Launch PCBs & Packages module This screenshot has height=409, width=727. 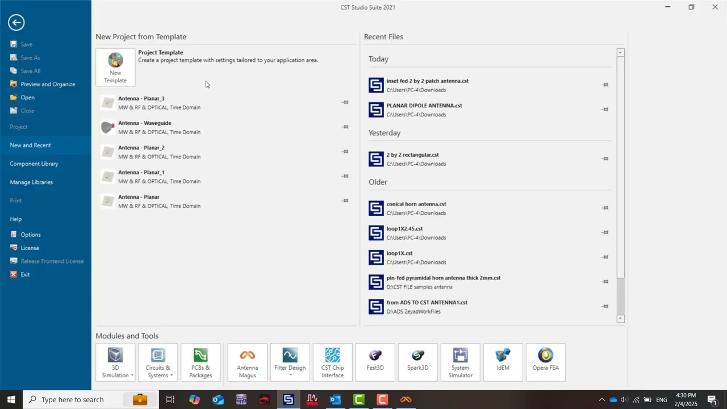point(200,362)
